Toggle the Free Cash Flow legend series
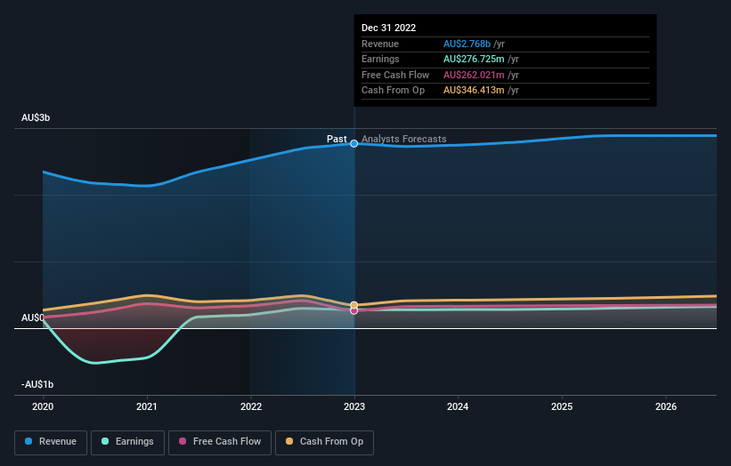The height and width of the screenshot is (466, 731). pyautogui.click(x=220, y=442)
